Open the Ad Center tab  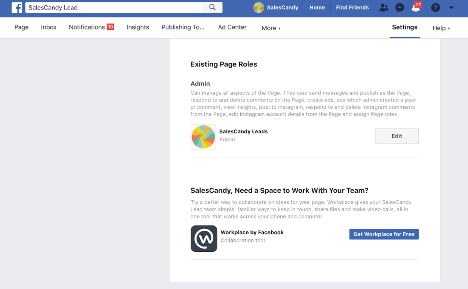click(232, 27)
